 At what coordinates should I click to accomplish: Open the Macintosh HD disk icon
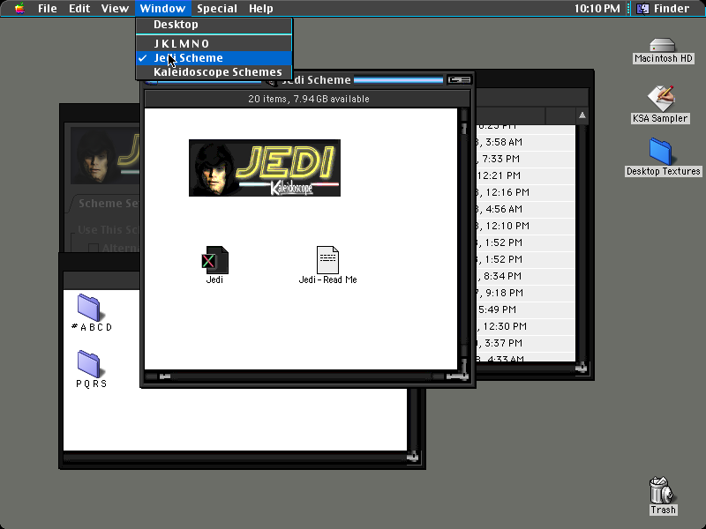(x=663, y=46)
